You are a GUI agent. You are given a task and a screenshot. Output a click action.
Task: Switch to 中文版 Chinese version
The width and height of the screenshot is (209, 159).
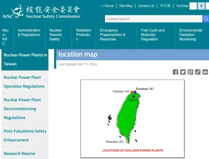click(165, 6)
